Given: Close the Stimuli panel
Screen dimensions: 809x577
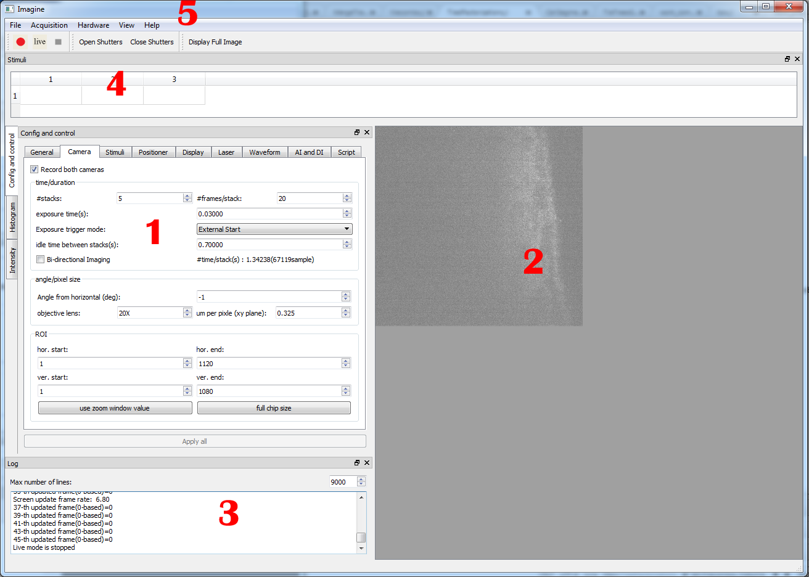Looking at the screenshot, I should point(797,59).
